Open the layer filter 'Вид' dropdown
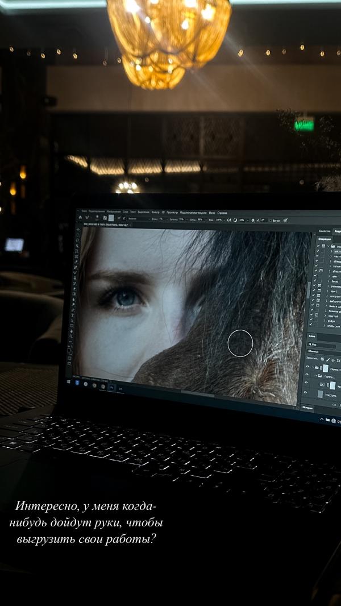Screen dimensions: 341x606 pos(323,346)
